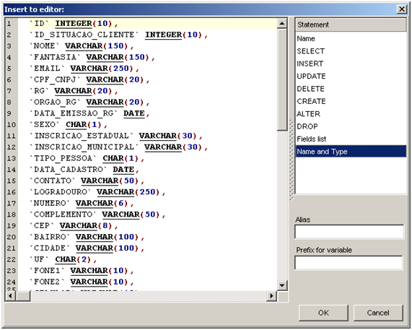This screenshot has width=412, height=330.
Task: Click the `RG` VARCHAR(20) line
Action: tap(74, 91)
